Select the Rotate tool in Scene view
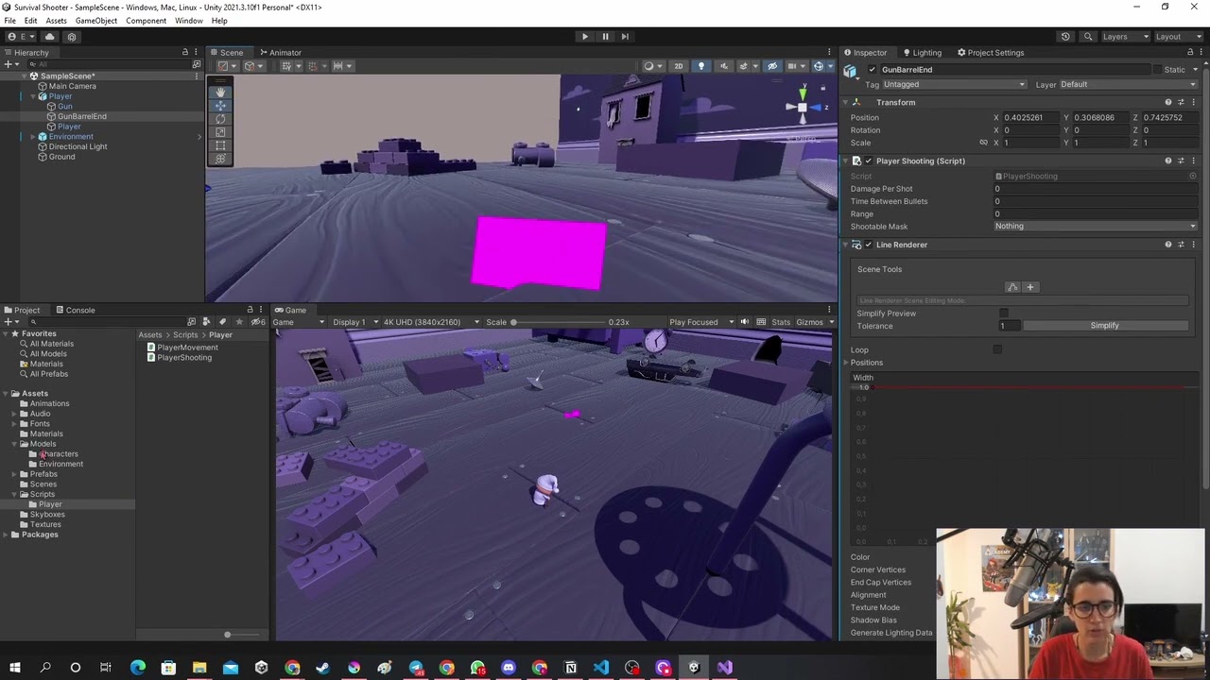The height and width of the screenshot is (680, 1210). coord(220,119)
